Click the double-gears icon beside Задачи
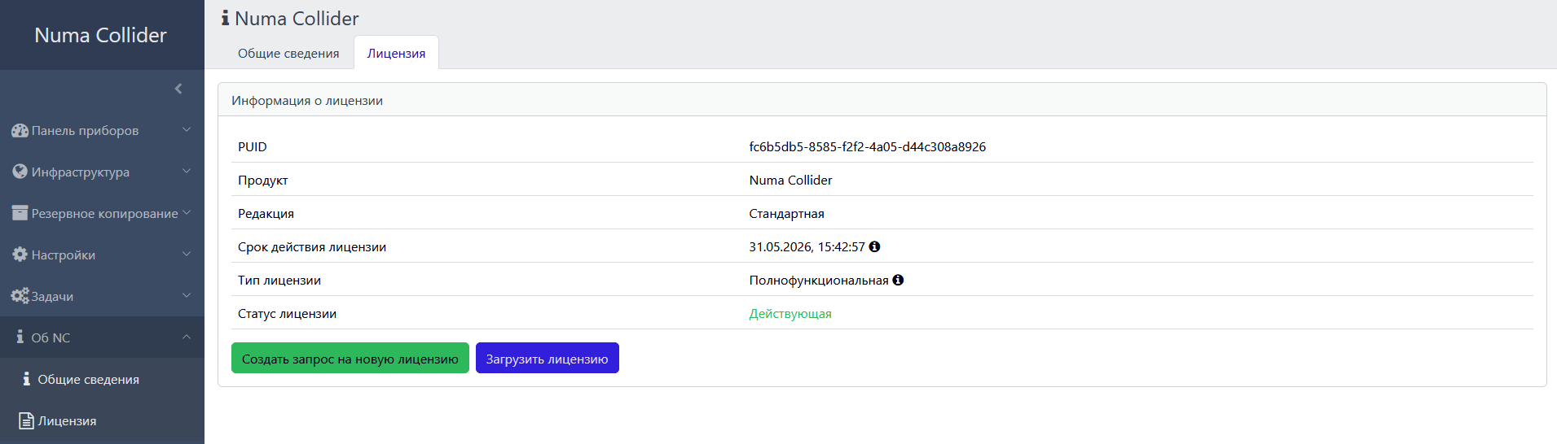This screenshot has width=1557, height=444. point(20,296)
